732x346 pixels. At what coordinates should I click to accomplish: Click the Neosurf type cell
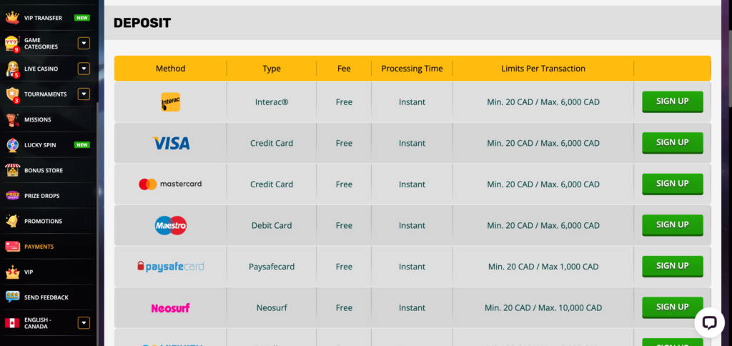point(272,307)
